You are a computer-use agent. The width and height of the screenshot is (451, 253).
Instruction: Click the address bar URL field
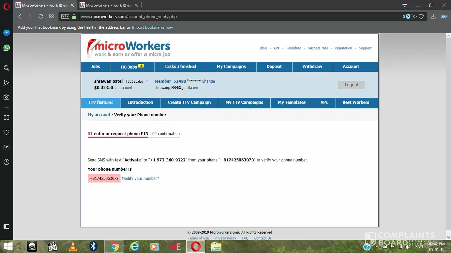[x=231, y=16]
